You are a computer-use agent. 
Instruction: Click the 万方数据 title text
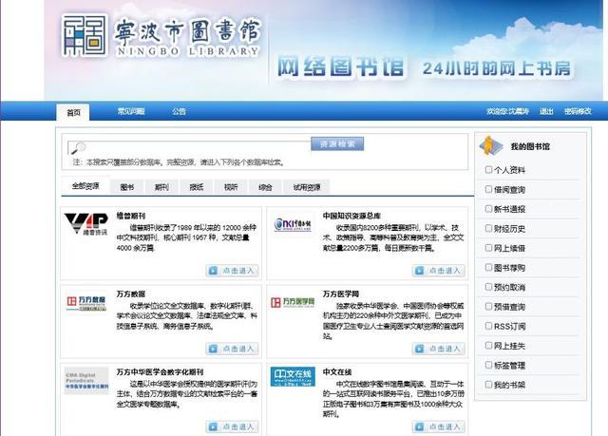coord(131,294)
